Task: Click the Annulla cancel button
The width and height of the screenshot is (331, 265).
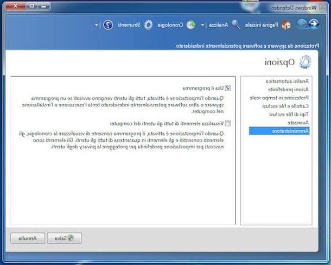Action: pos(28,238)
